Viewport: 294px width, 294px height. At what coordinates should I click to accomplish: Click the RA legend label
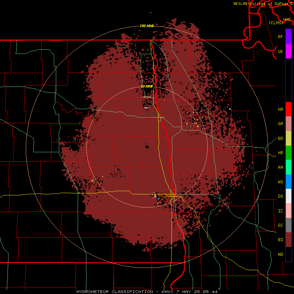point(280,168)
